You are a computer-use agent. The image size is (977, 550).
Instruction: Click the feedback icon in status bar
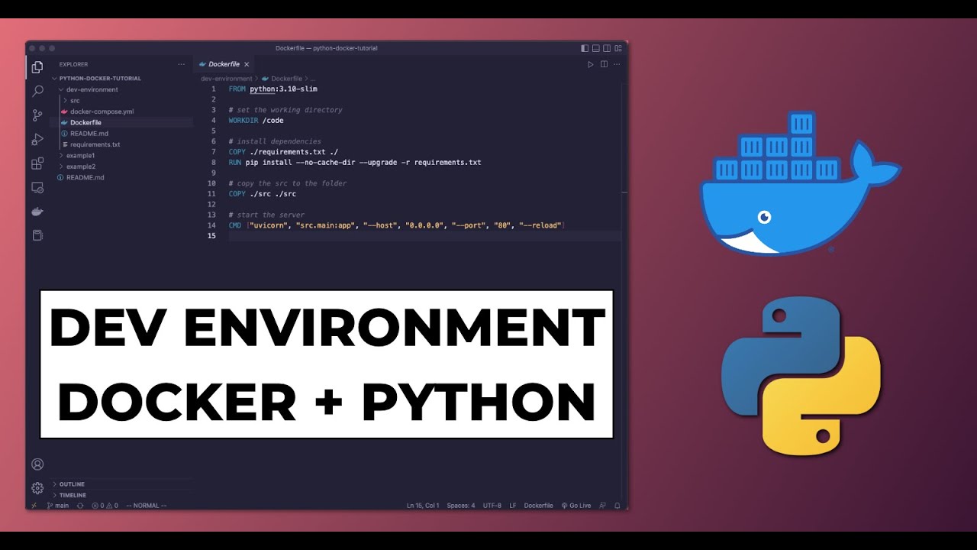tap(603, 506)
